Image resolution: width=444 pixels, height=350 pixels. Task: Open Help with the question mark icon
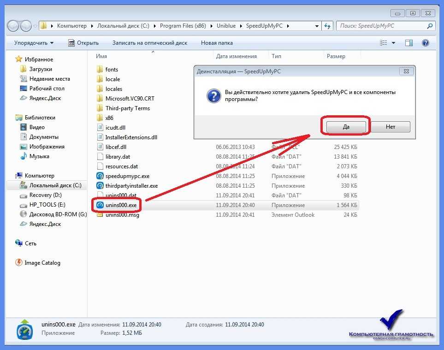tap(425, 43)
